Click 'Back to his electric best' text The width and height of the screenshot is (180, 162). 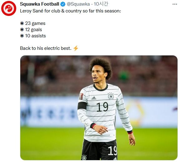pos(46,48)
